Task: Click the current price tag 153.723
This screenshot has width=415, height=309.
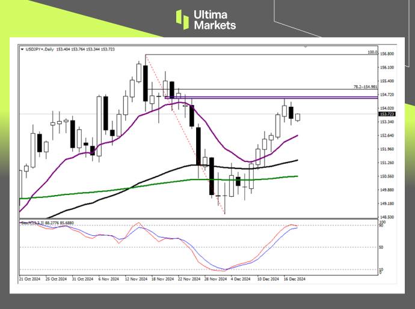Action: [x=387, y=114]
